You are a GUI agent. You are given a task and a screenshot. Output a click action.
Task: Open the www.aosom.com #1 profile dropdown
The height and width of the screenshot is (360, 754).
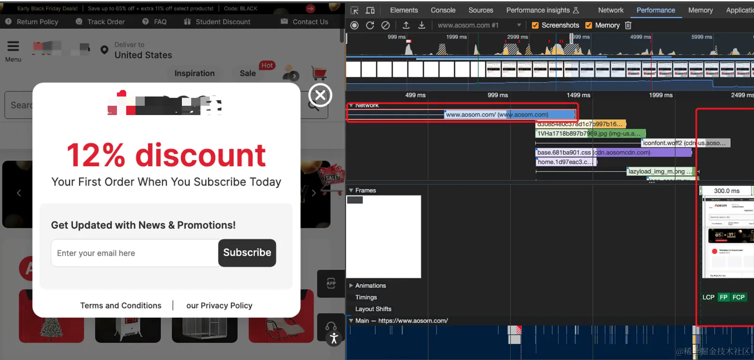click(479, 26)
